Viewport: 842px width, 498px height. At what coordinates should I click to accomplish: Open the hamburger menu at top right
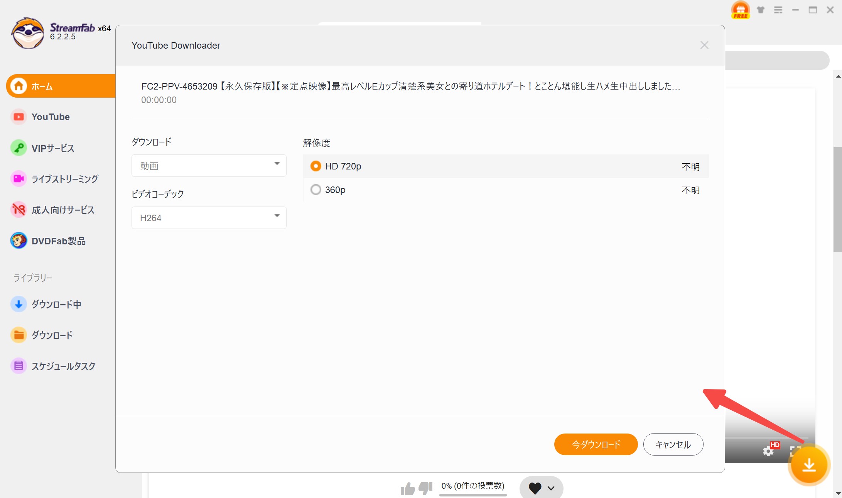(778, 10)
